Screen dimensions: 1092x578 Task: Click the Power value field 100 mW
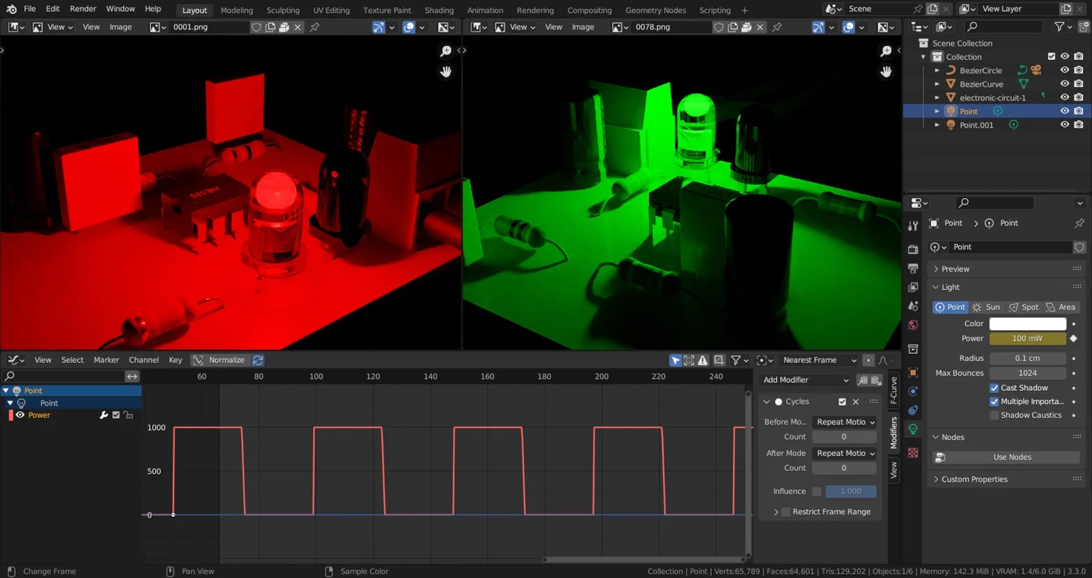[x=1027, y=338]
